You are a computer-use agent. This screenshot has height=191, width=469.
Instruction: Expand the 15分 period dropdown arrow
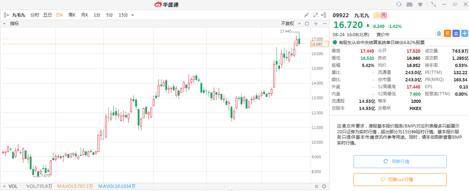pyautogui.click(x=133, y=15)
